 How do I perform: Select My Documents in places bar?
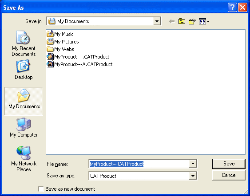(24, 101)
